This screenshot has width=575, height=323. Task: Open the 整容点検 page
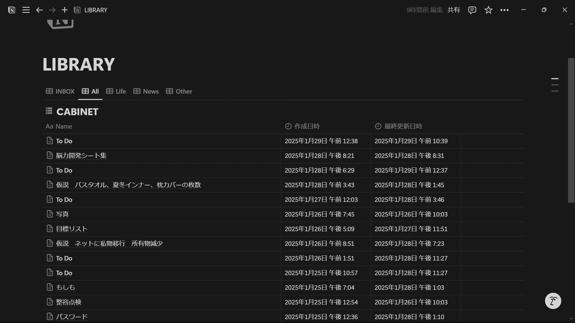coord(69,302)
